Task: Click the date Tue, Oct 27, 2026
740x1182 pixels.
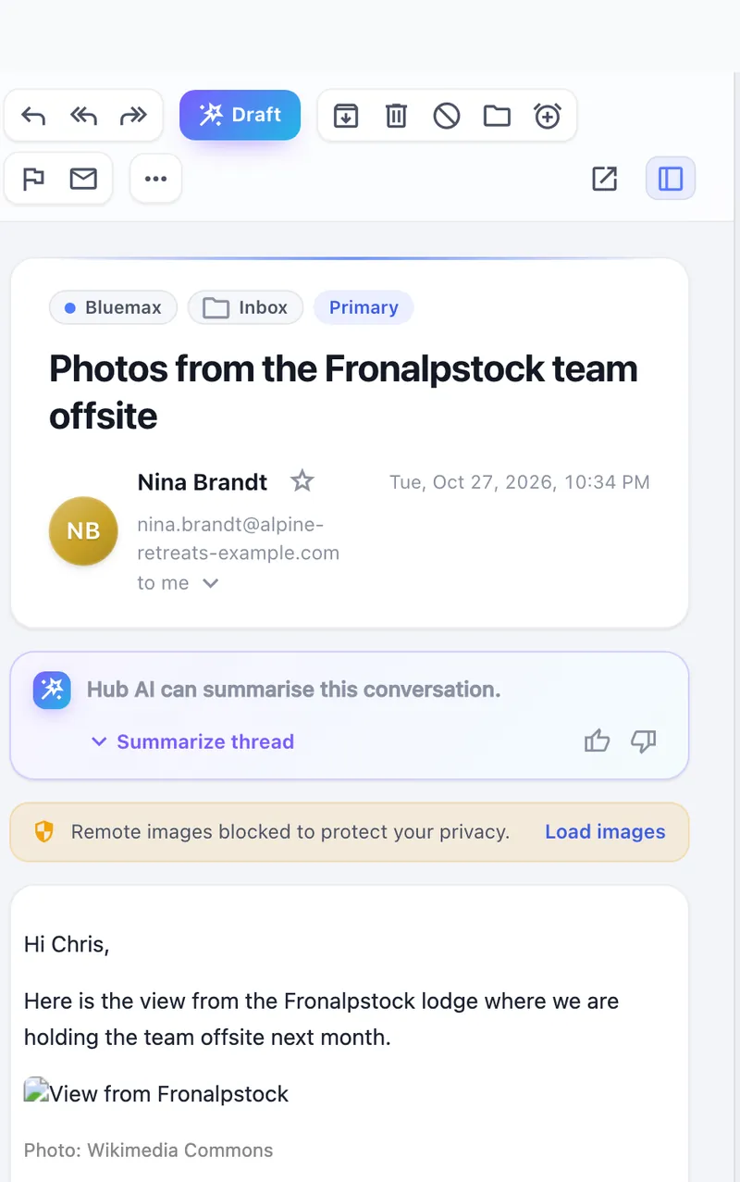Action: point(520,482)
